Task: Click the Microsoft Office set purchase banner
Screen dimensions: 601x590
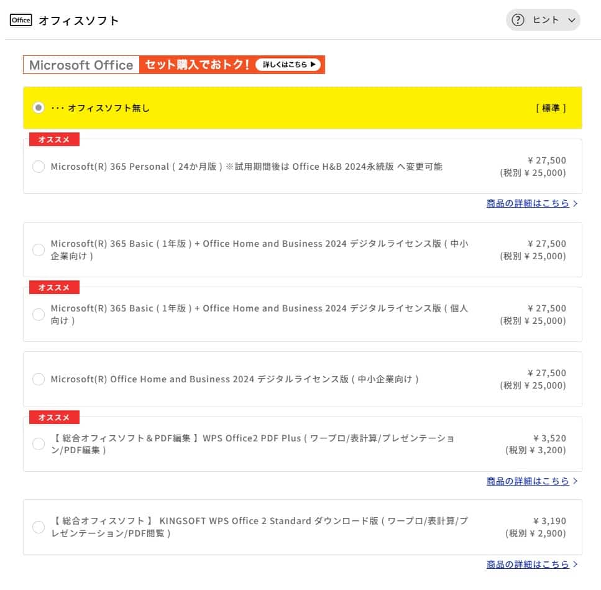Action: (x=174, y=65)
